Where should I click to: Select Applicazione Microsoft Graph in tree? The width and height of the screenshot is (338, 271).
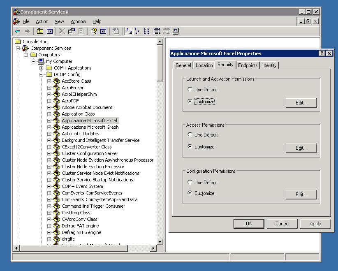tap(90, 127)
